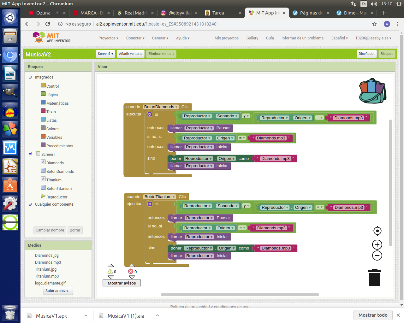Open the Proyectos menu
The height and width of the screenshot is (323, 404).
coord(108,38)
